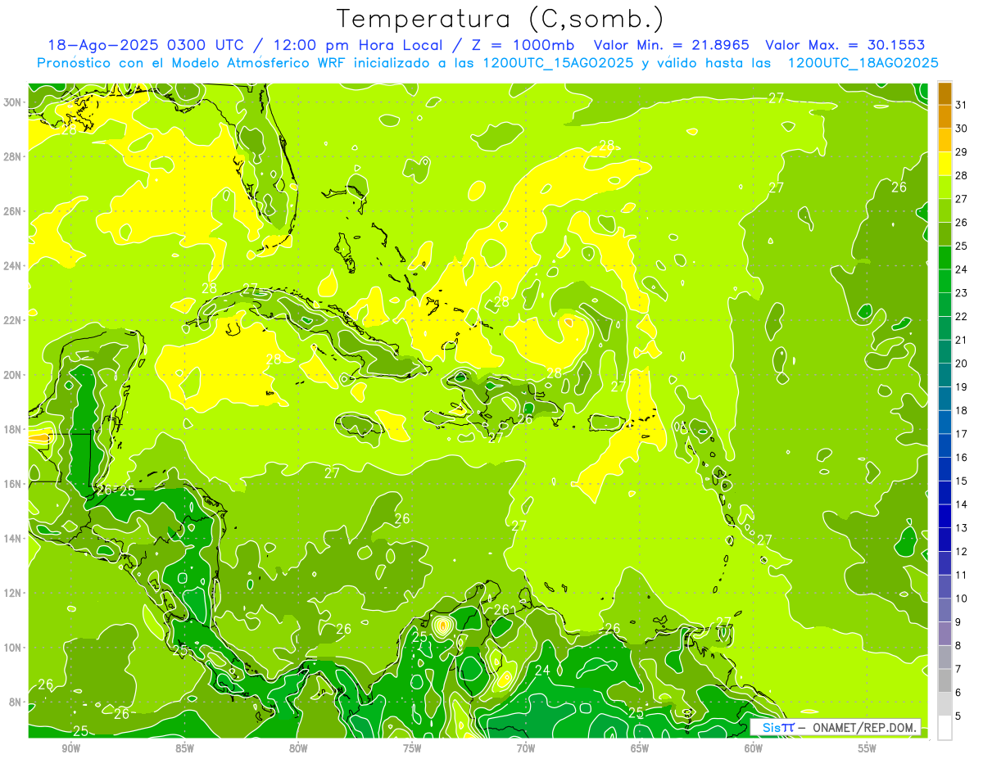Click the "Temperatura (C,somb.)" chart title
The height and width of the screenshot is (759, 983).
[x=501, y=19]
